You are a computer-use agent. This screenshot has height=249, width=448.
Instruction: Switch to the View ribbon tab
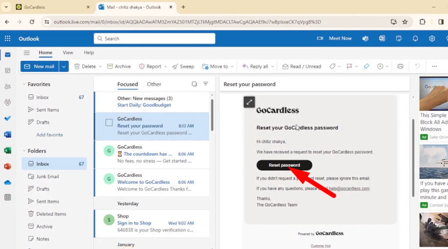[68, 53]
